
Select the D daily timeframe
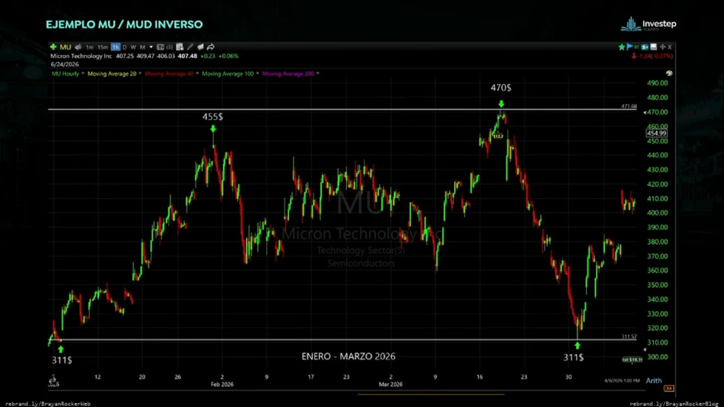125,47
